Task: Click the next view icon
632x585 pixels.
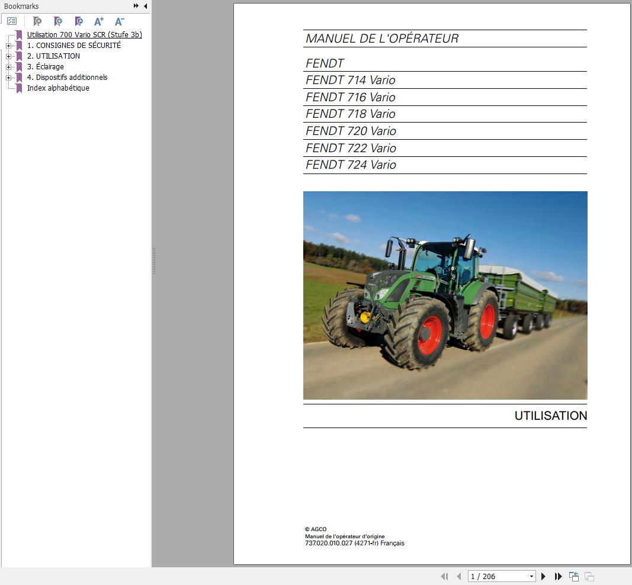Action: pos(589,576)
